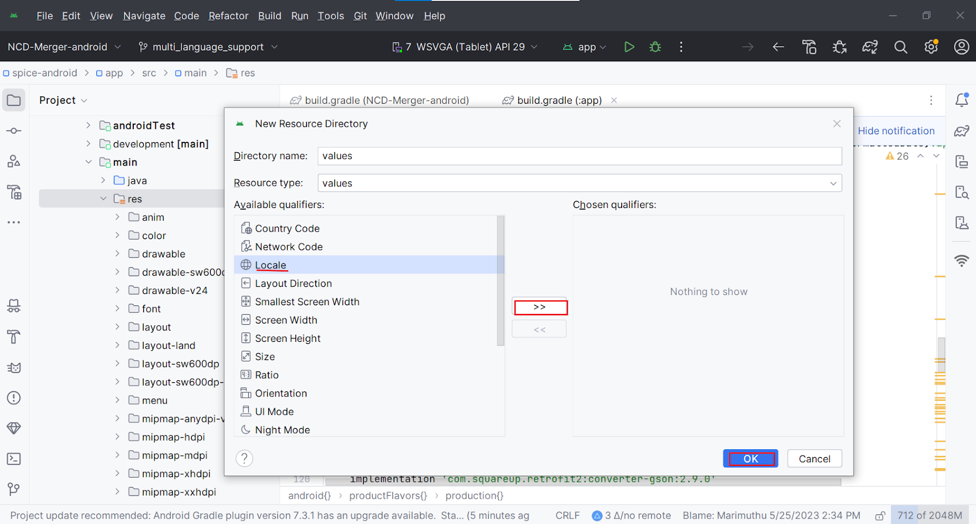Image resolution: width=976 pixels, height=524 pixels.
Task: Select the Night Mode qualifier
Action: [282, 430]
